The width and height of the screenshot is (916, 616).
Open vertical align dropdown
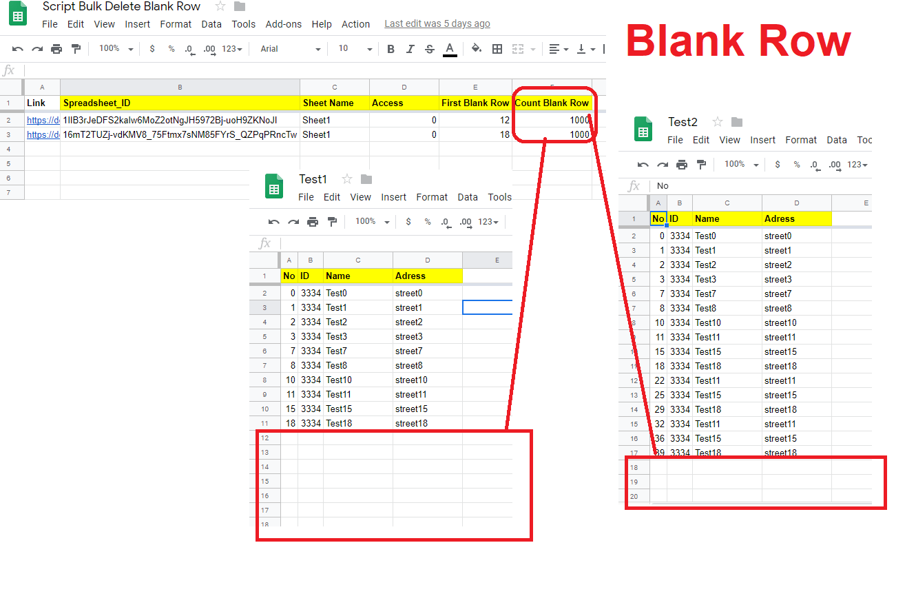pyautogui.click(x=585, y=49)
